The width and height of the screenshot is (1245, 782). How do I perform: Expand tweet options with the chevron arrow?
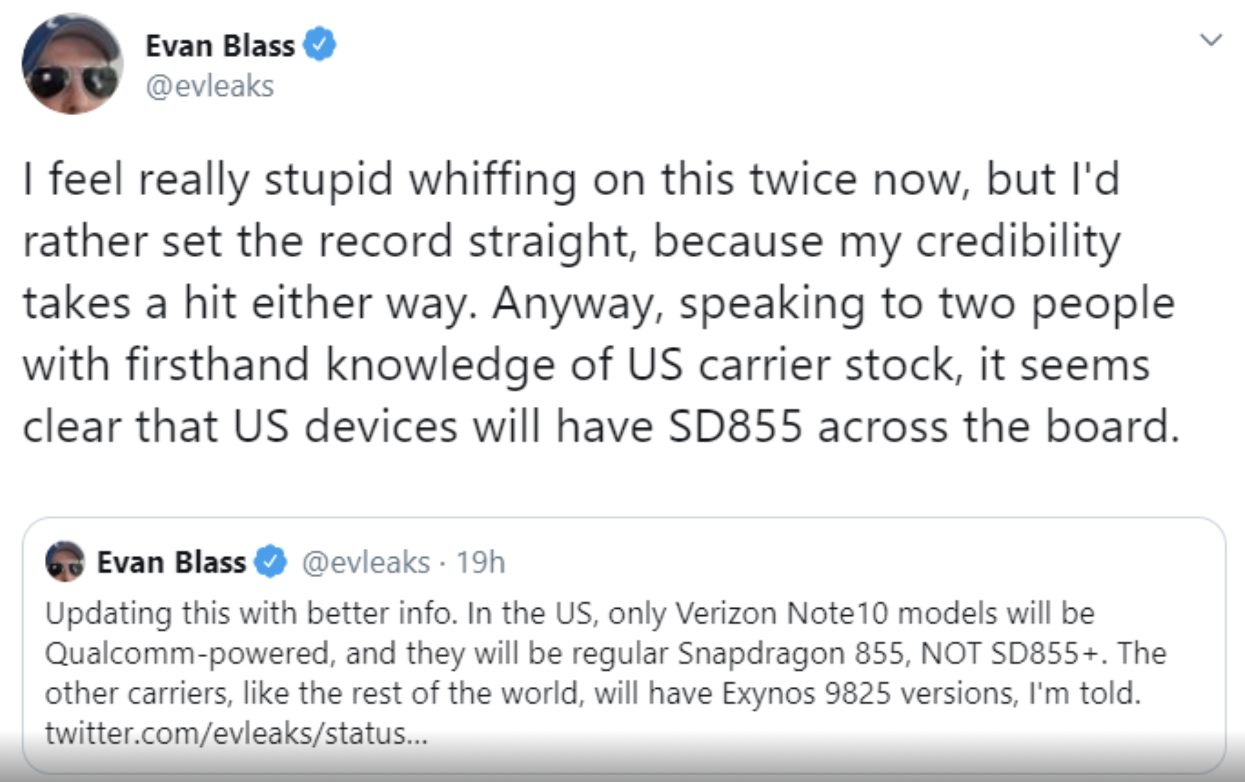pyautogui.click(x=1211, y=40)
